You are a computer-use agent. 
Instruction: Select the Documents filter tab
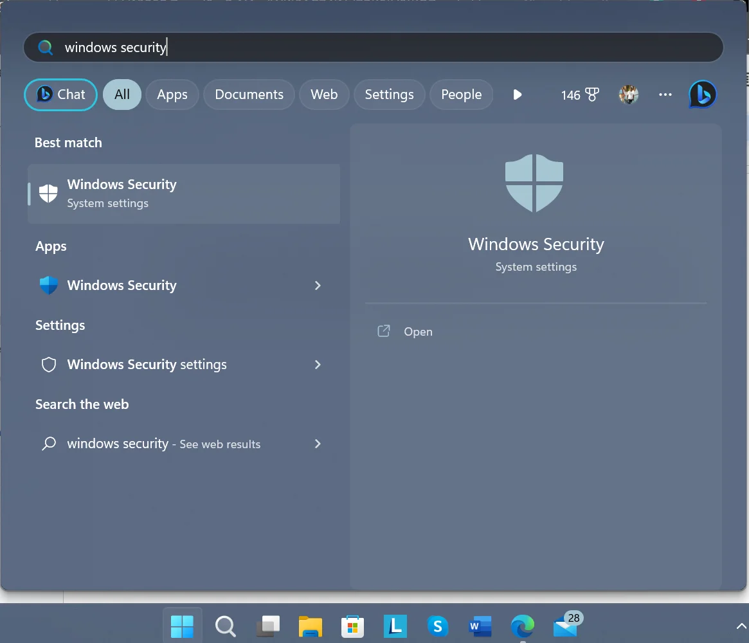(249, 95)
